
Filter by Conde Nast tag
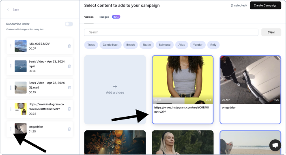pos(110,45)
